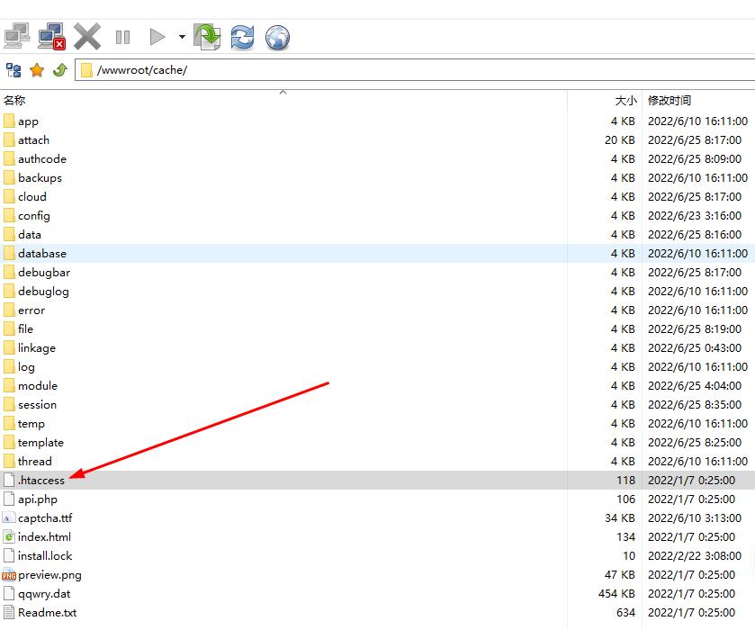Screen dimensions: 755x630
Task: Click the green arrow document transfer icon
Action: (x=208, y=37)
